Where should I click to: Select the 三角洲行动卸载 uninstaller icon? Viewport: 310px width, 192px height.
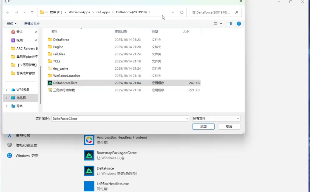(x=50, y=90)
